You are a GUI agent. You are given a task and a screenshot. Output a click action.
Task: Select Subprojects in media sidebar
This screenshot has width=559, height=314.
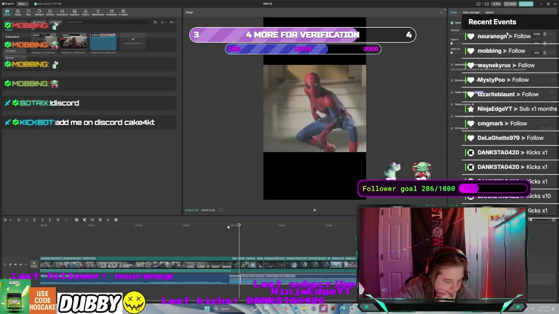[x=12, y=37]
